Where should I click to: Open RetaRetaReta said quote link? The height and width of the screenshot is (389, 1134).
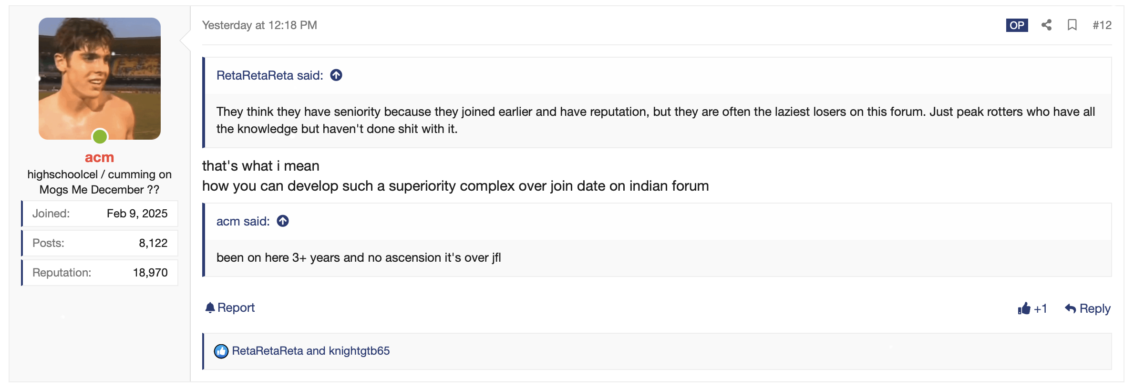pyautogui.click(x=269, y=75)
